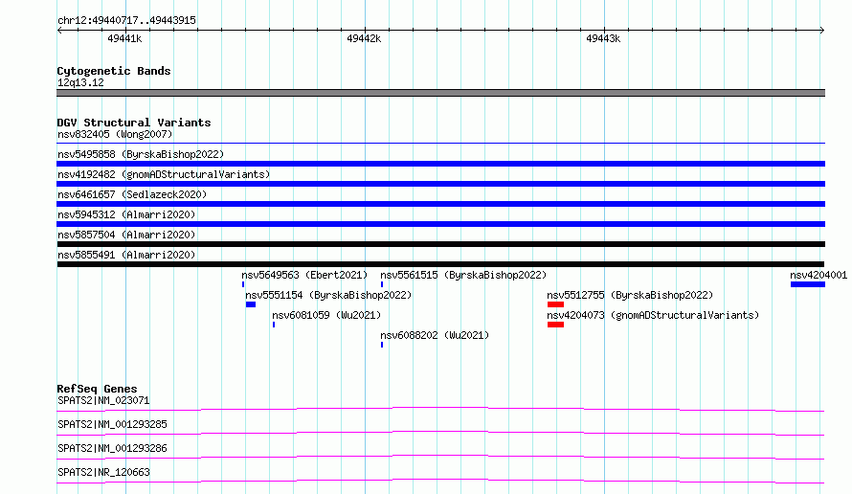Select variant nsv5512755 (ByrskaBishop2022) label
This screenshot has height=494, width=852.
pyautogui.click(x=630, y=295)
